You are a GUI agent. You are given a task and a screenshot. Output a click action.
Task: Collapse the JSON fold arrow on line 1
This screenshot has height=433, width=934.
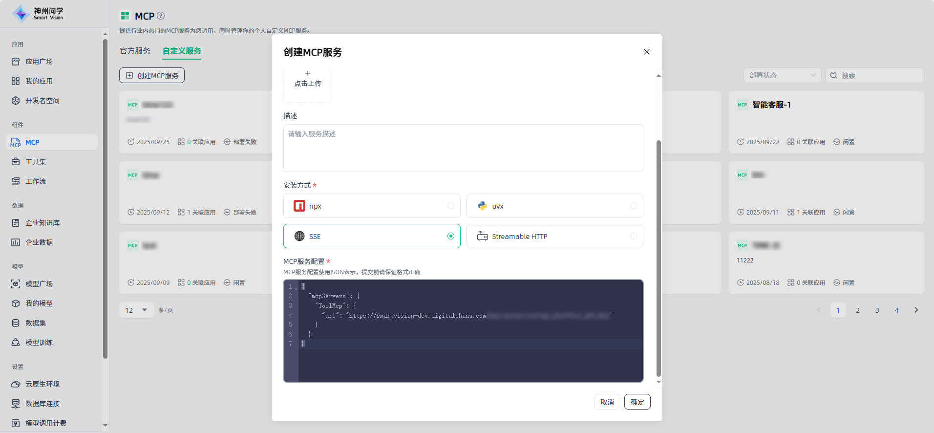(296, 288)
